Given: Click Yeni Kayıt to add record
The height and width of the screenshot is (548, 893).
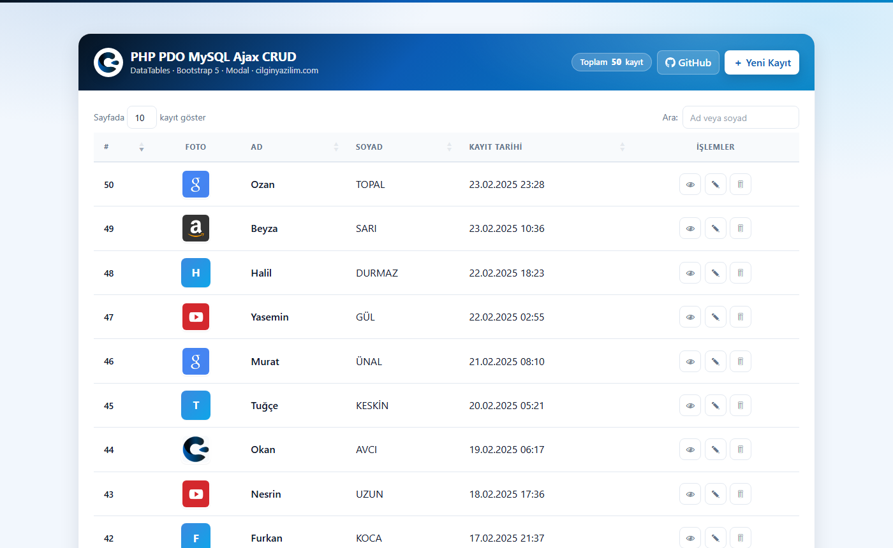Looking at the screenshot, I should click(762, 62).
